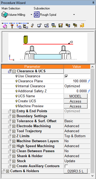Click the D20R3.5 L cutter button
Image resolution: width=96 pixels, height=179 pixels.
tap(75, 171)
